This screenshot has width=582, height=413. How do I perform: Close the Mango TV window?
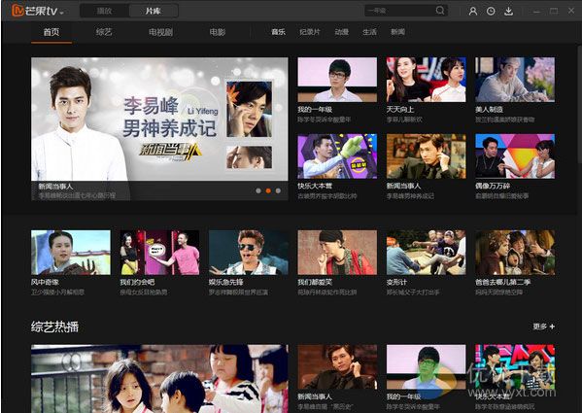571,11
